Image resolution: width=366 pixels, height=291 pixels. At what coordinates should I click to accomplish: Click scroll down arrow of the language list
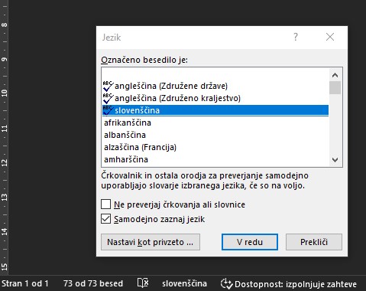pos(335,160)
